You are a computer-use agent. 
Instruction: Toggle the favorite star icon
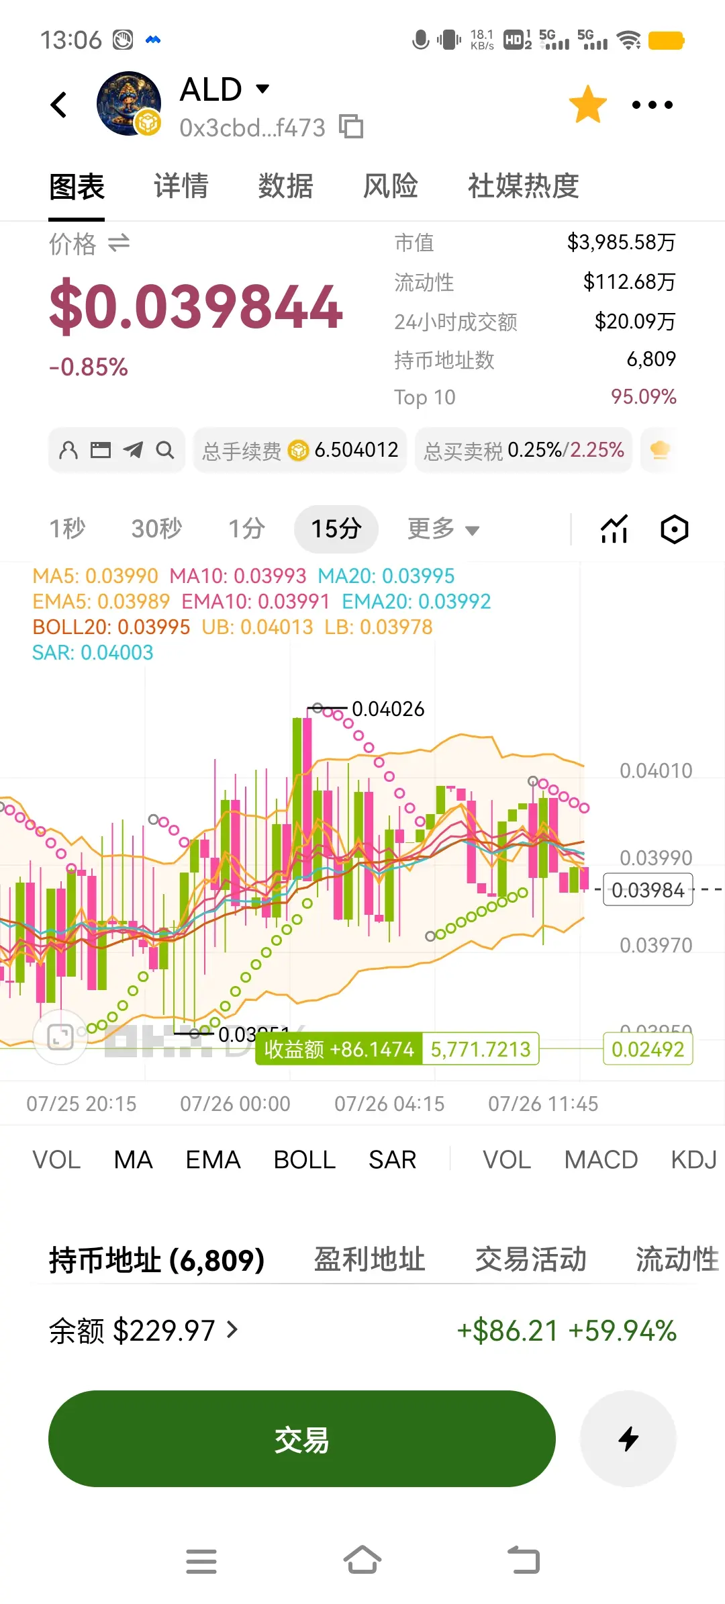pos(588,104)
